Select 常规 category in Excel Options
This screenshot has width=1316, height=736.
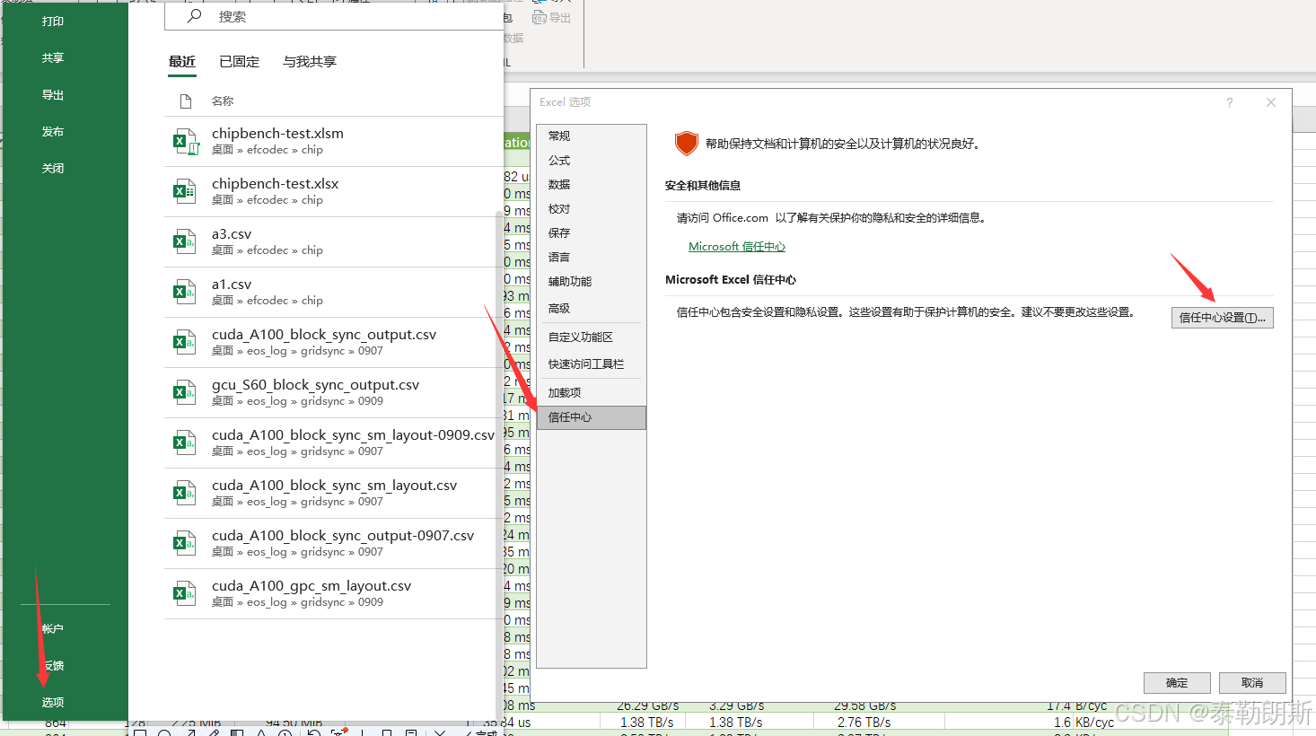click(592, 136)
